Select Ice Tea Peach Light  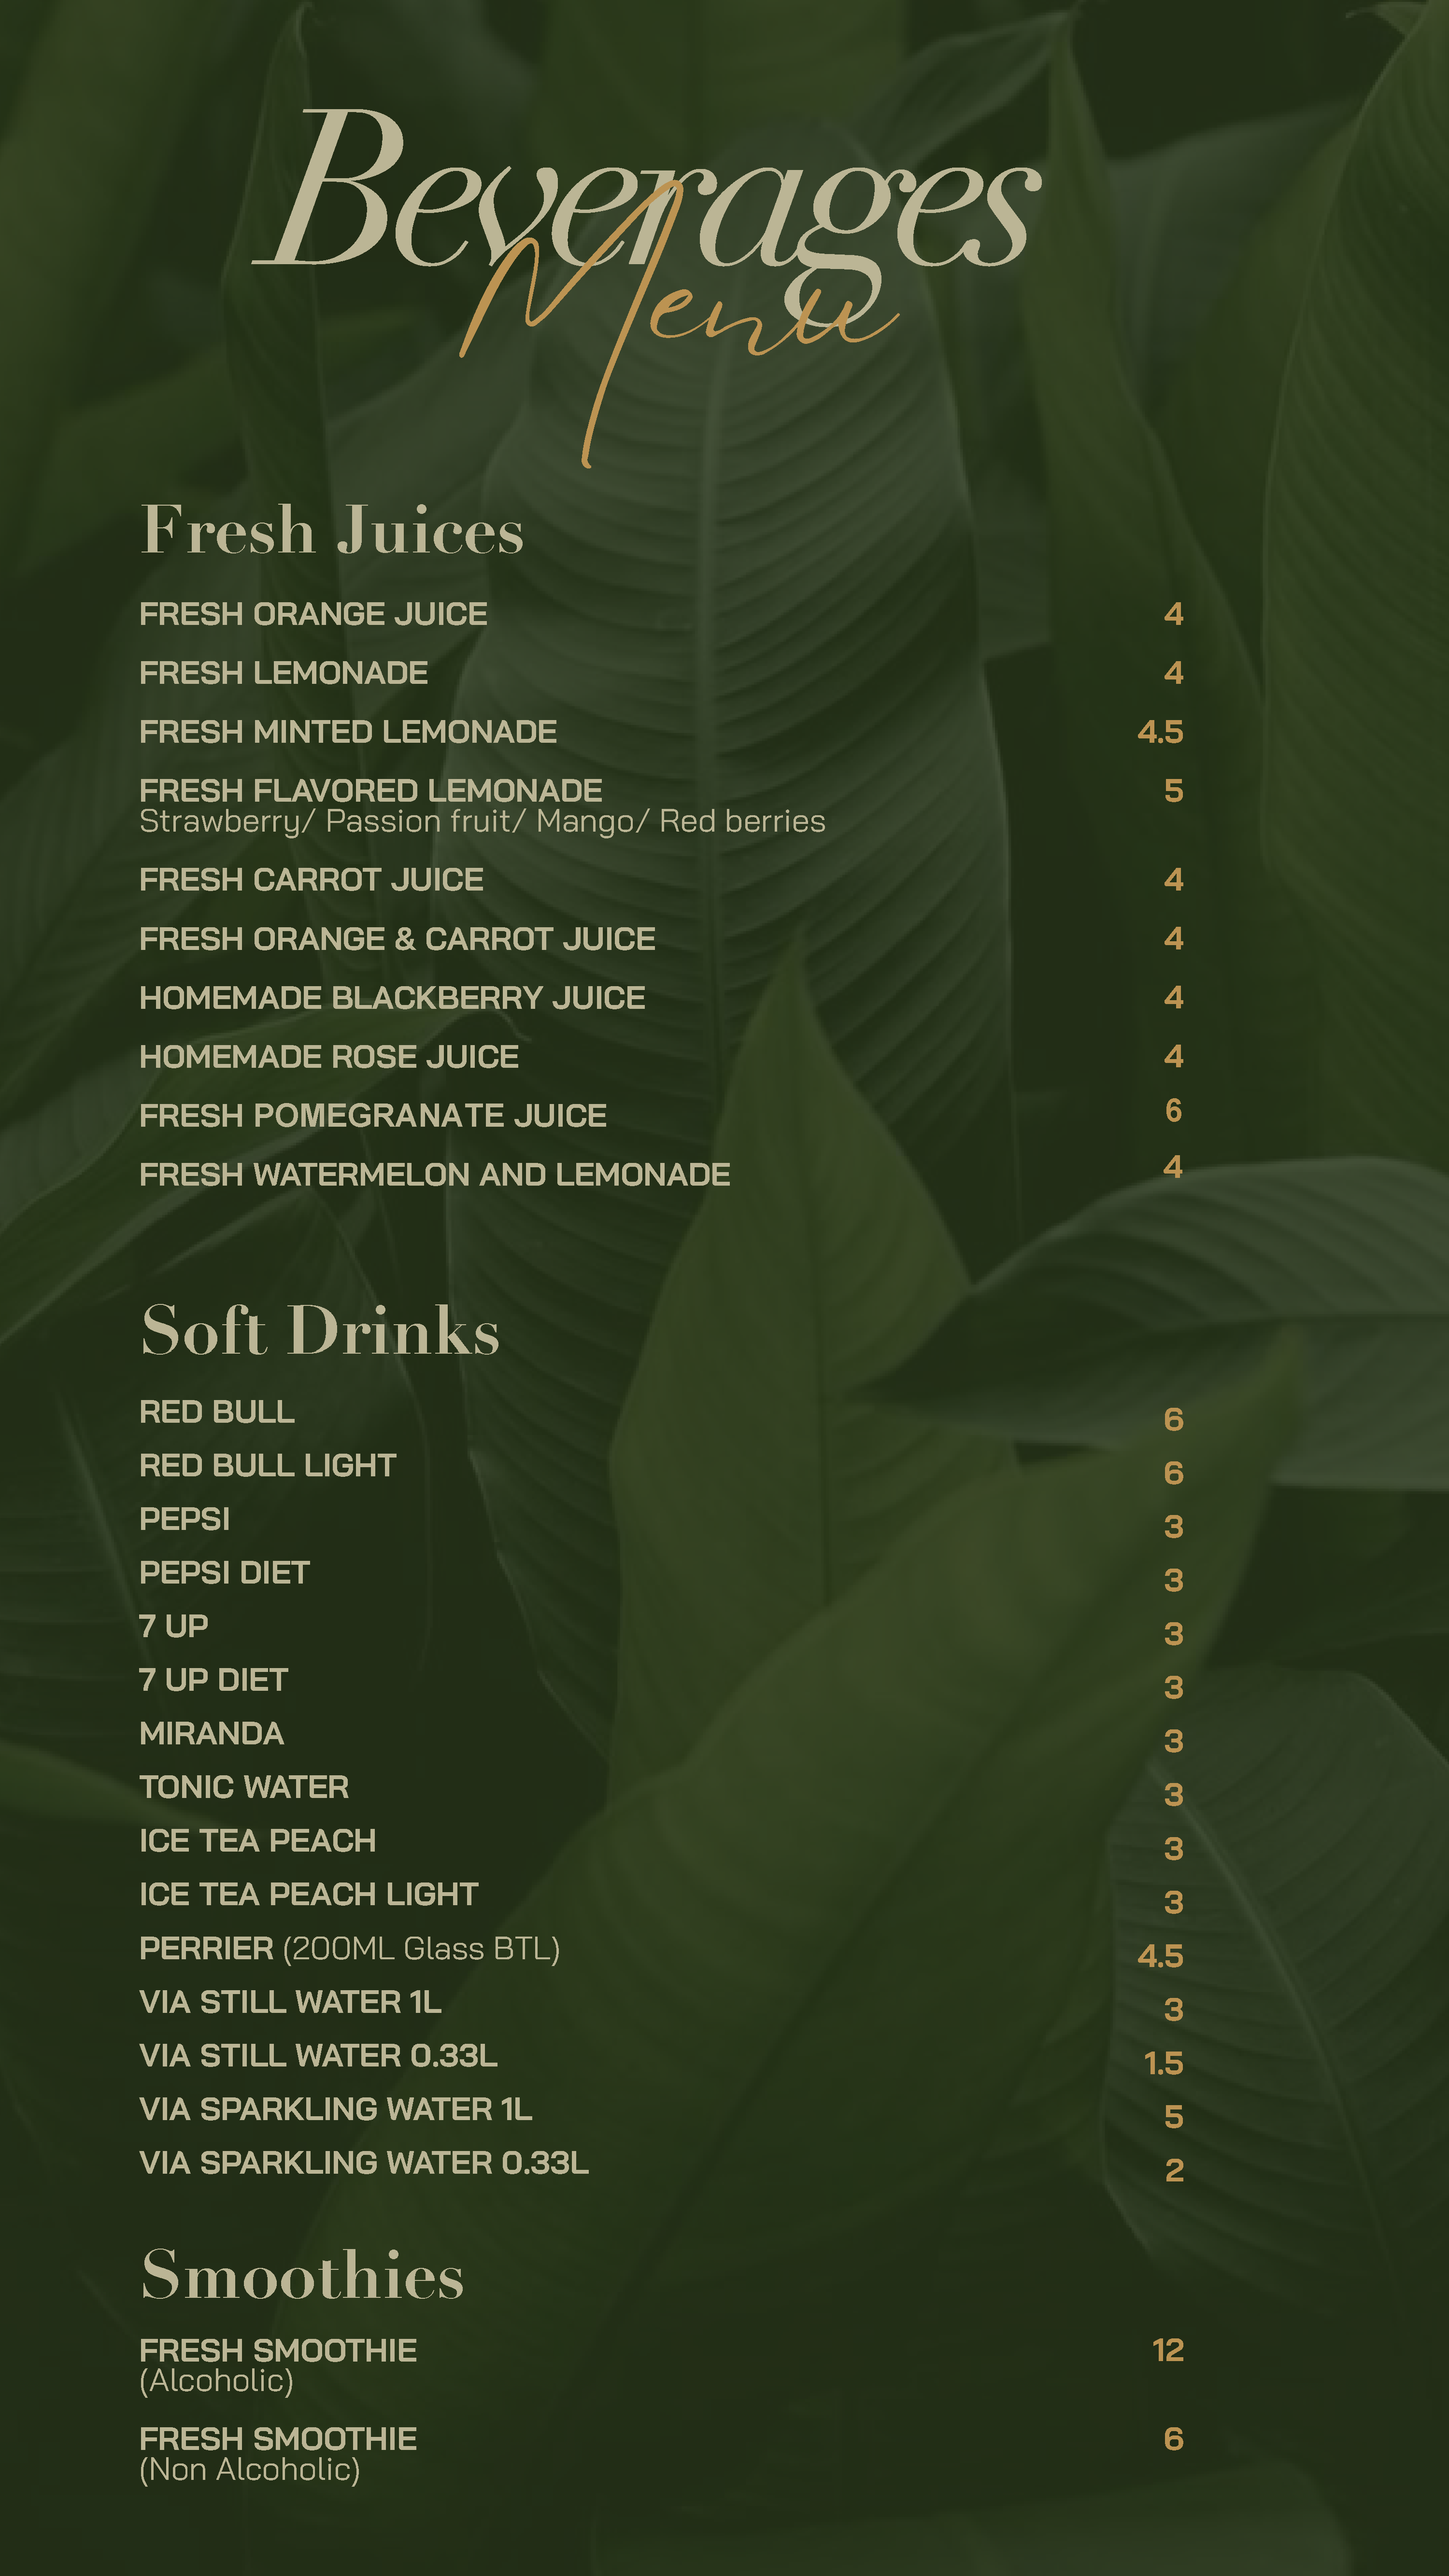click(309, 1894)
